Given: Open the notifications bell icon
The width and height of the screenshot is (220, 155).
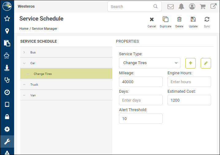Looking at the screenshot, I should click(181, 6).
